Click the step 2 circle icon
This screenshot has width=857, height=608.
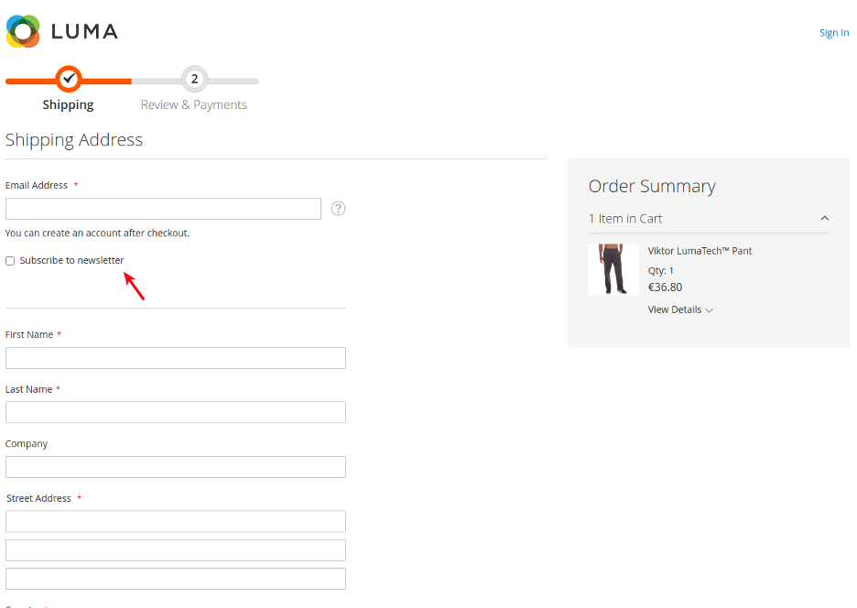click(x=194, y=80)
